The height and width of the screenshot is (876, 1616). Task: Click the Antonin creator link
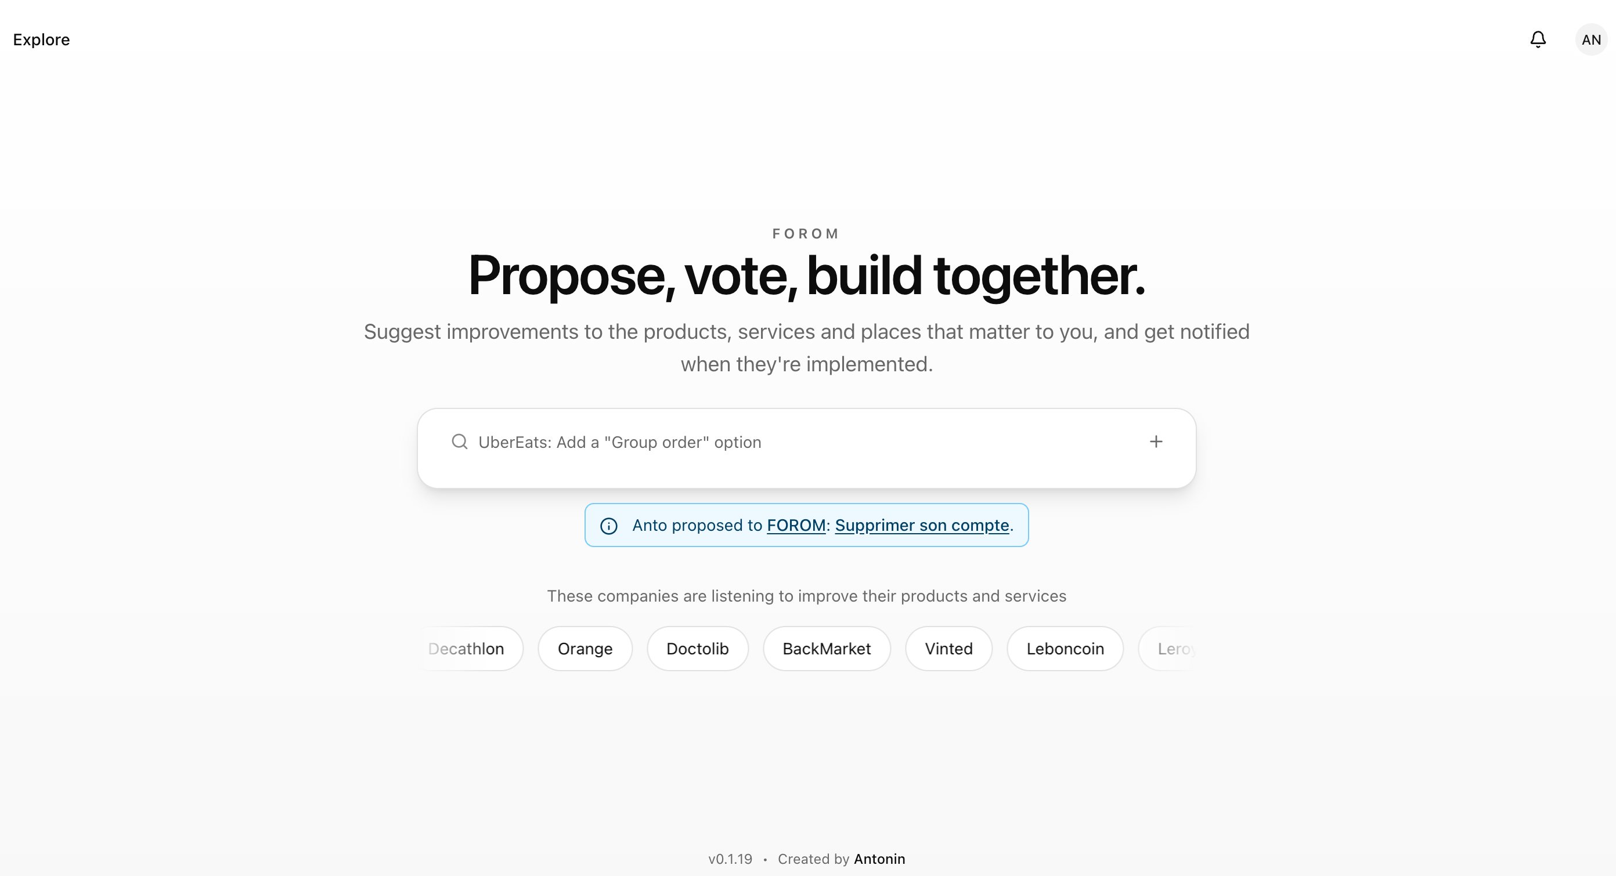(x=880, y=859)
